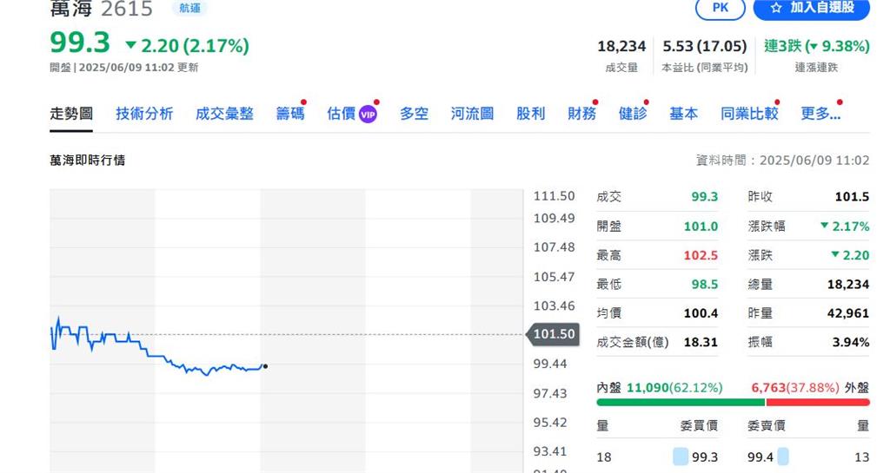Click the 最高 value 102.5
This screenshot has height=473, width=890.
(701, 255)
